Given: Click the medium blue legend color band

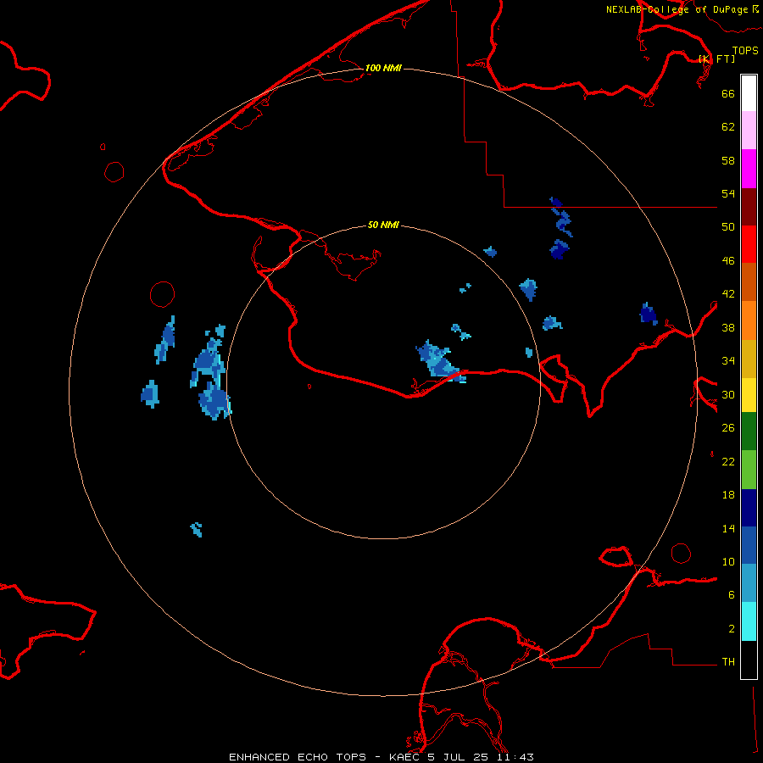Looking at the screenshot, I should (x=749, y=545).
